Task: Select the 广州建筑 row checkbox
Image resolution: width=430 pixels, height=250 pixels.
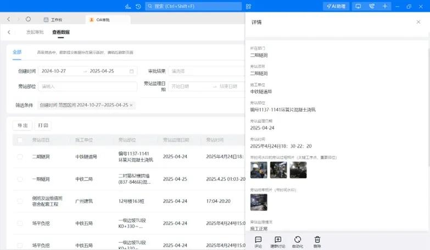Action: point(20,201)
